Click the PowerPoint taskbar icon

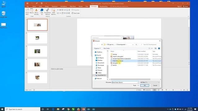click(x=84, y=109)
